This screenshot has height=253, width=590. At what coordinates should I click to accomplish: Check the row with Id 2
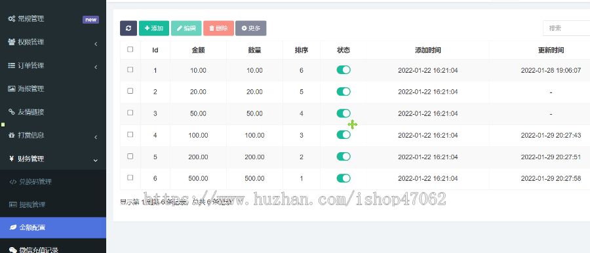coord(130,91)
